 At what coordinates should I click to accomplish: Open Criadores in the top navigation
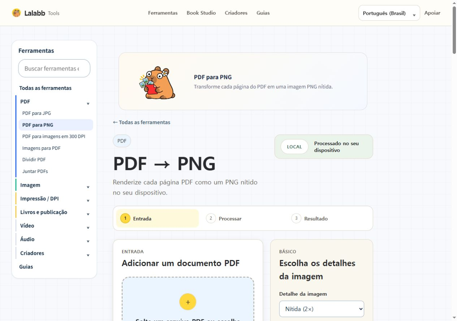tap(236, 13)
